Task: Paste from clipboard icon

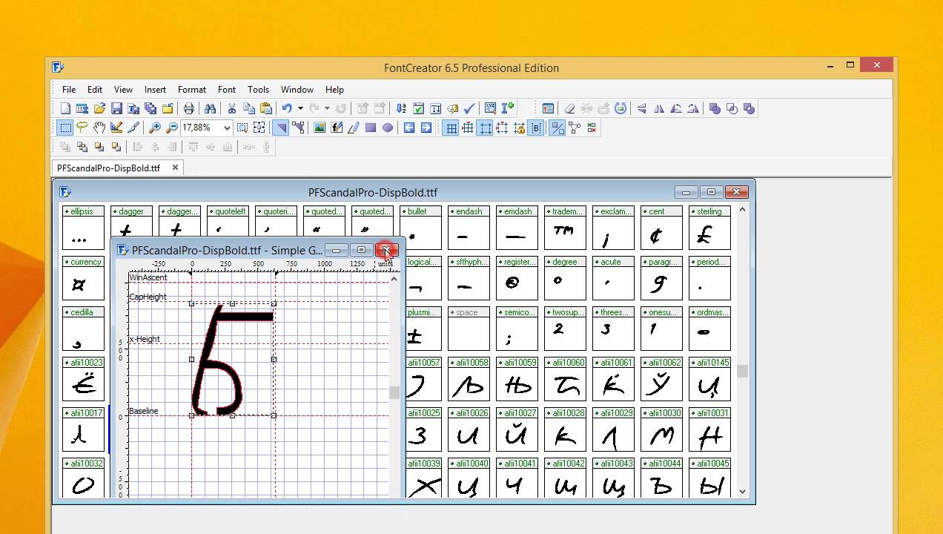Action: 266,108
